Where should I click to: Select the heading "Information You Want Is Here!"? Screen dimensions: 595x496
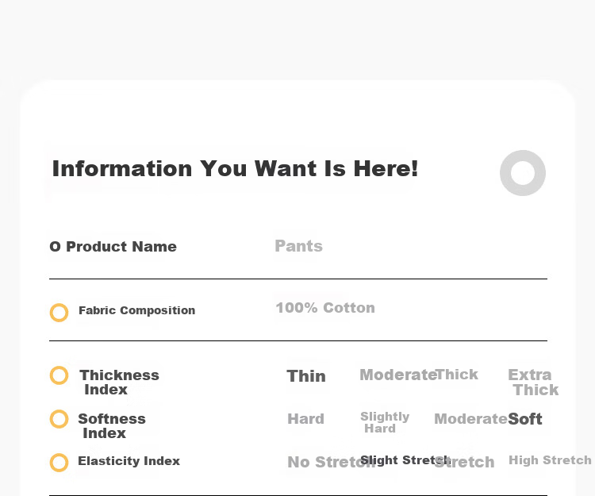pos(235,168)
